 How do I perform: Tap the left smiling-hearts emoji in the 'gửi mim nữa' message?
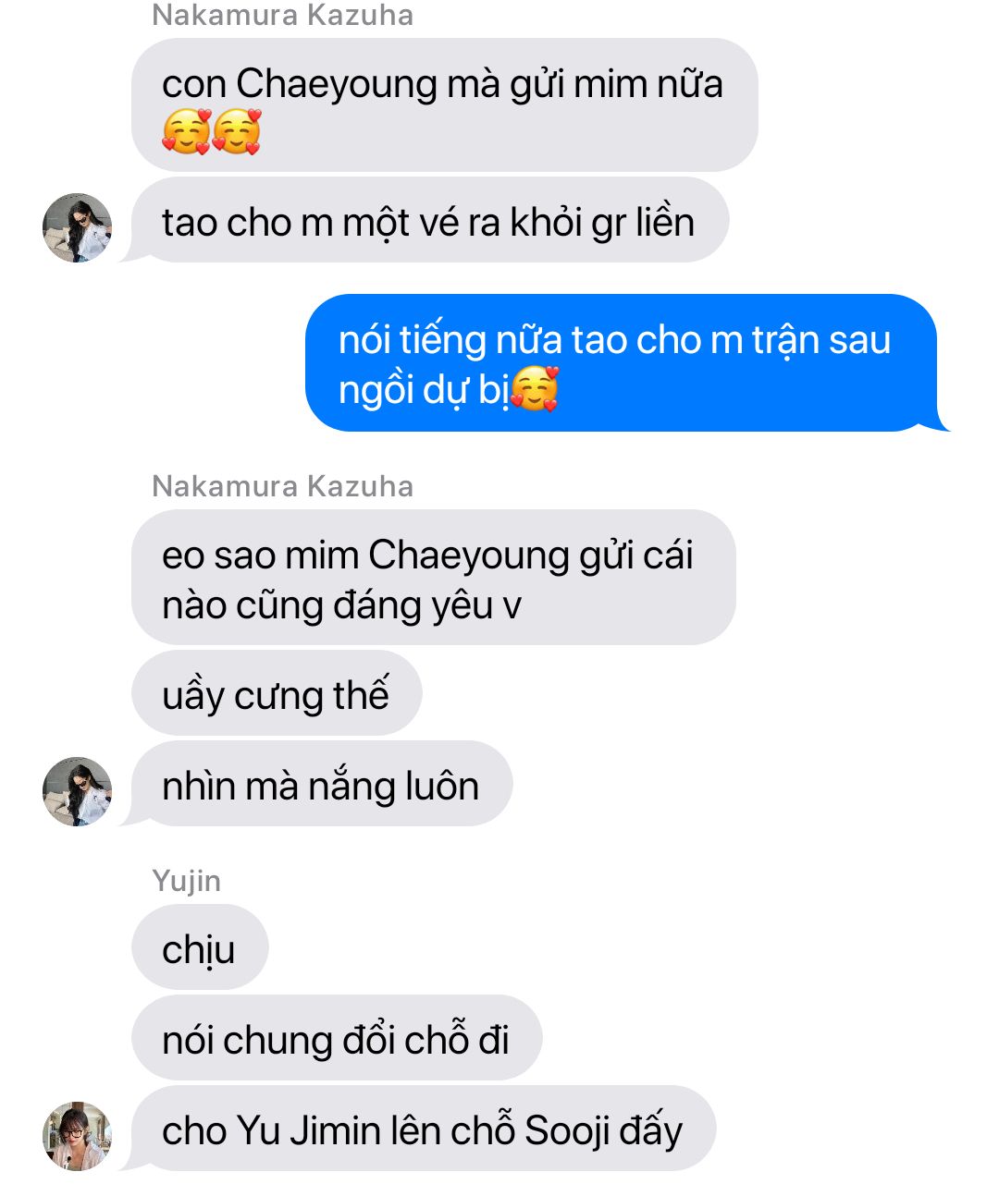click(x=186, y=131)
